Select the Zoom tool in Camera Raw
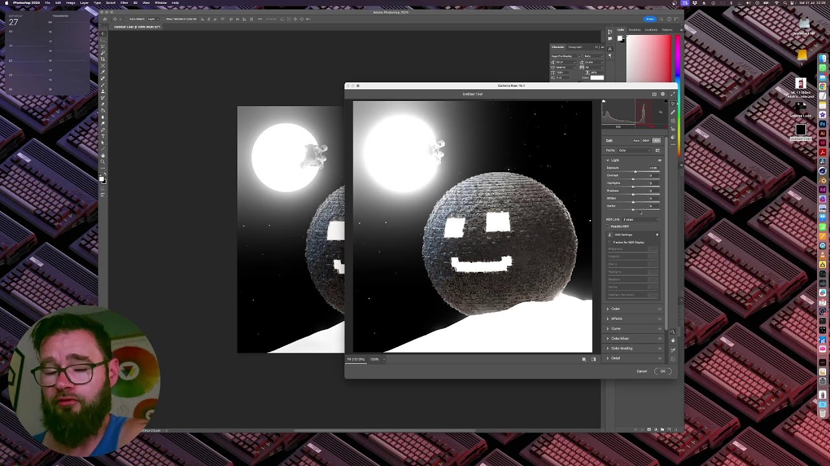 pos(672,332)
